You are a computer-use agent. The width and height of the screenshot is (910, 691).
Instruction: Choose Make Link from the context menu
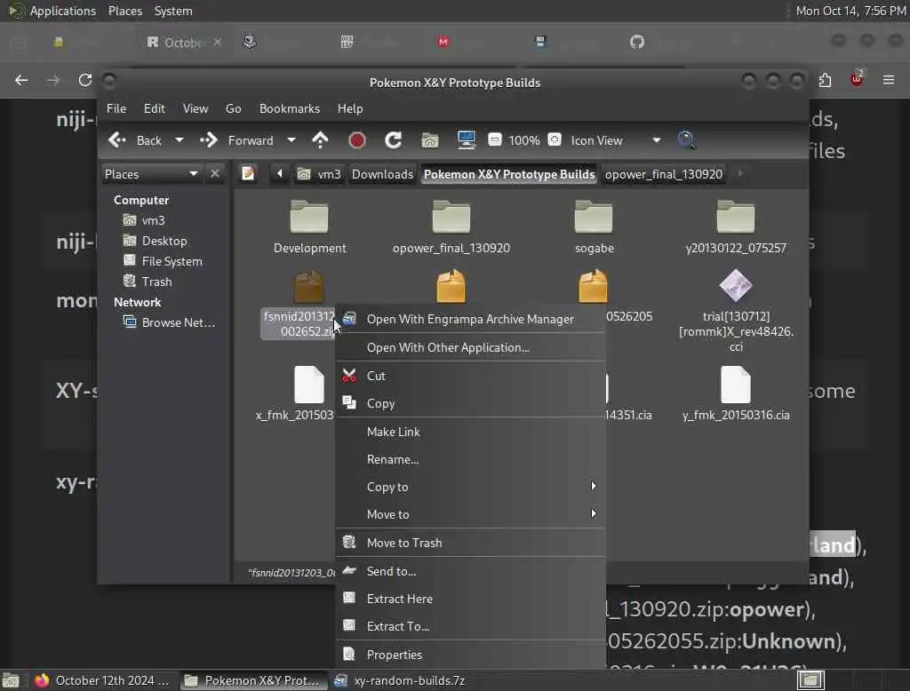tap(470, 432)
